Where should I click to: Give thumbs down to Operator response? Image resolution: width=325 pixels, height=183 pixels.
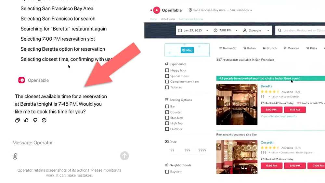tap(35, 120)
